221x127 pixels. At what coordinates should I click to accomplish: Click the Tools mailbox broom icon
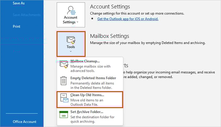click(71, 39)
